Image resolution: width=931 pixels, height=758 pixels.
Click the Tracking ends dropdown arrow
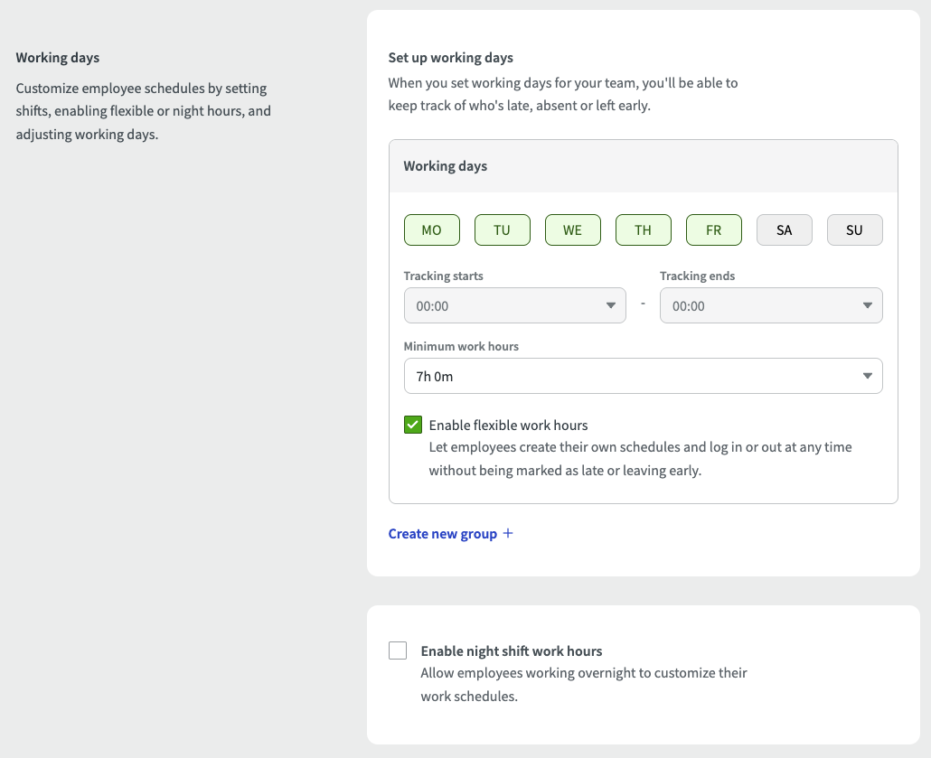(867, 305)
